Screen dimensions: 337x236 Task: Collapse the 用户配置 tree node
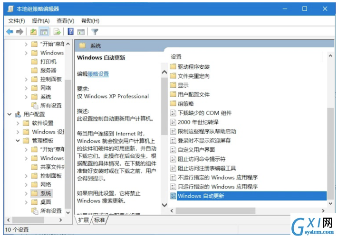(10, 114)
